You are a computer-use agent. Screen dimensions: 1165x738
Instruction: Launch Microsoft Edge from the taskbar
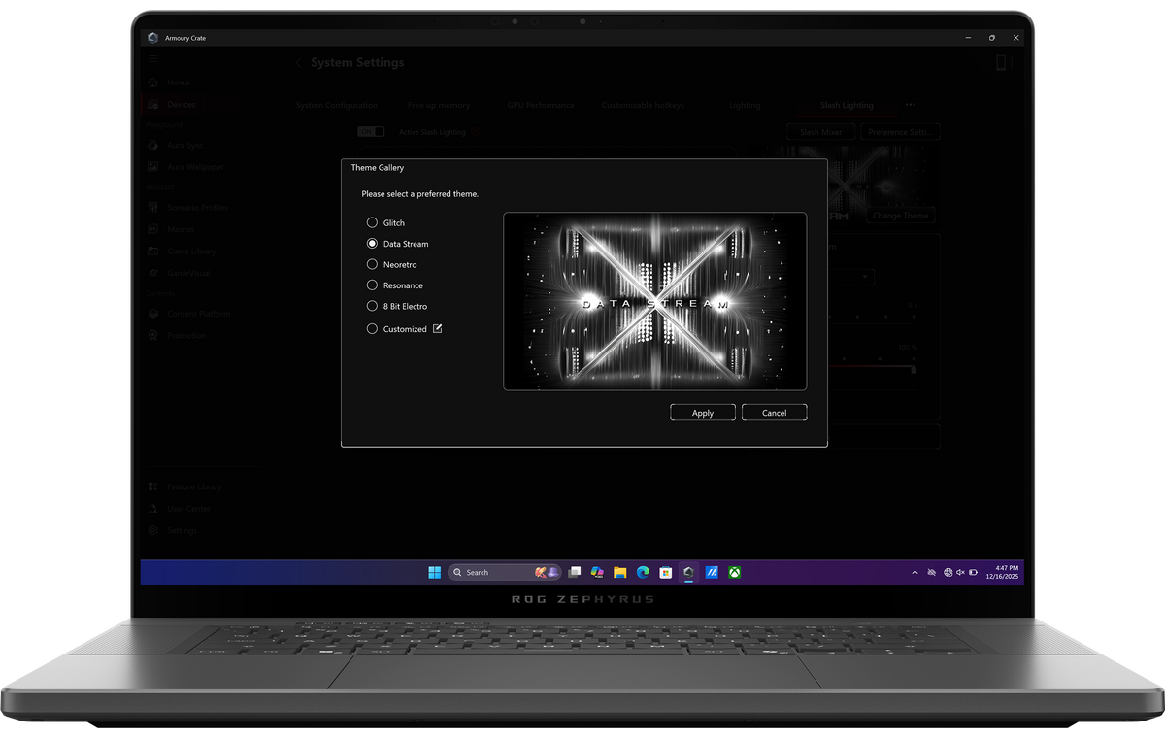(x=643, y=572)
